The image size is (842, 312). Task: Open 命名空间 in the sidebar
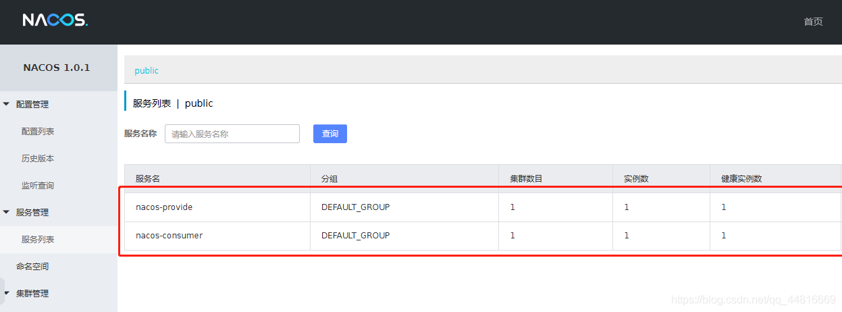(x=32, y=266)
